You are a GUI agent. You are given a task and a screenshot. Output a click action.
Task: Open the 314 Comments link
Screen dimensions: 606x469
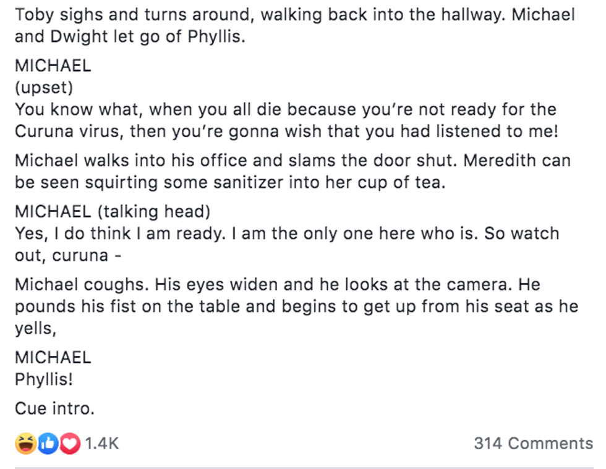533,444
